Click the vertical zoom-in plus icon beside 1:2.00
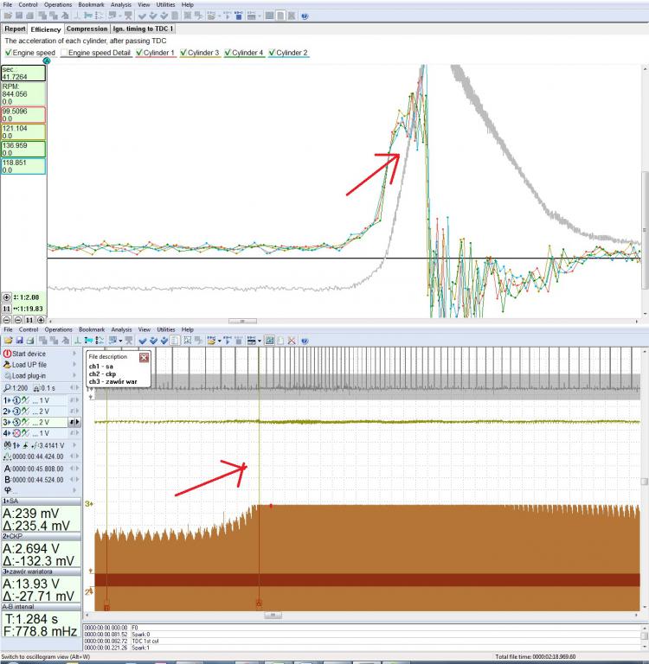Screen dimensions: 649x664 coord(7,297)
